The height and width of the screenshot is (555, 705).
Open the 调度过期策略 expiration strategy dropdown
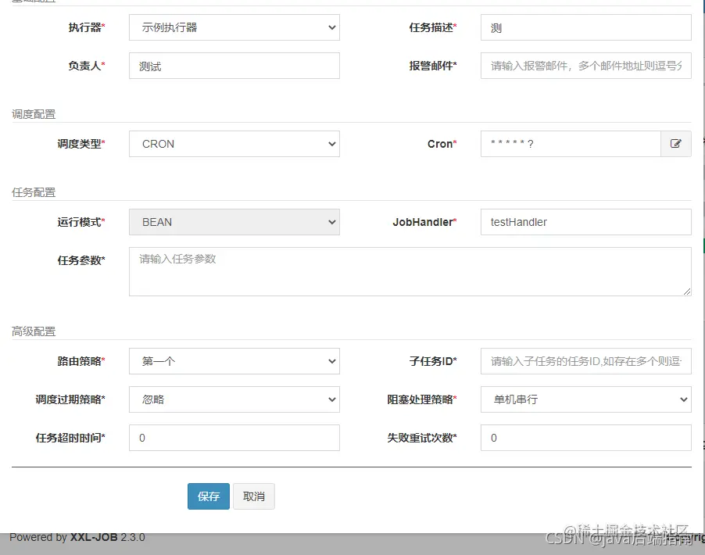click(x=234, y=399)
